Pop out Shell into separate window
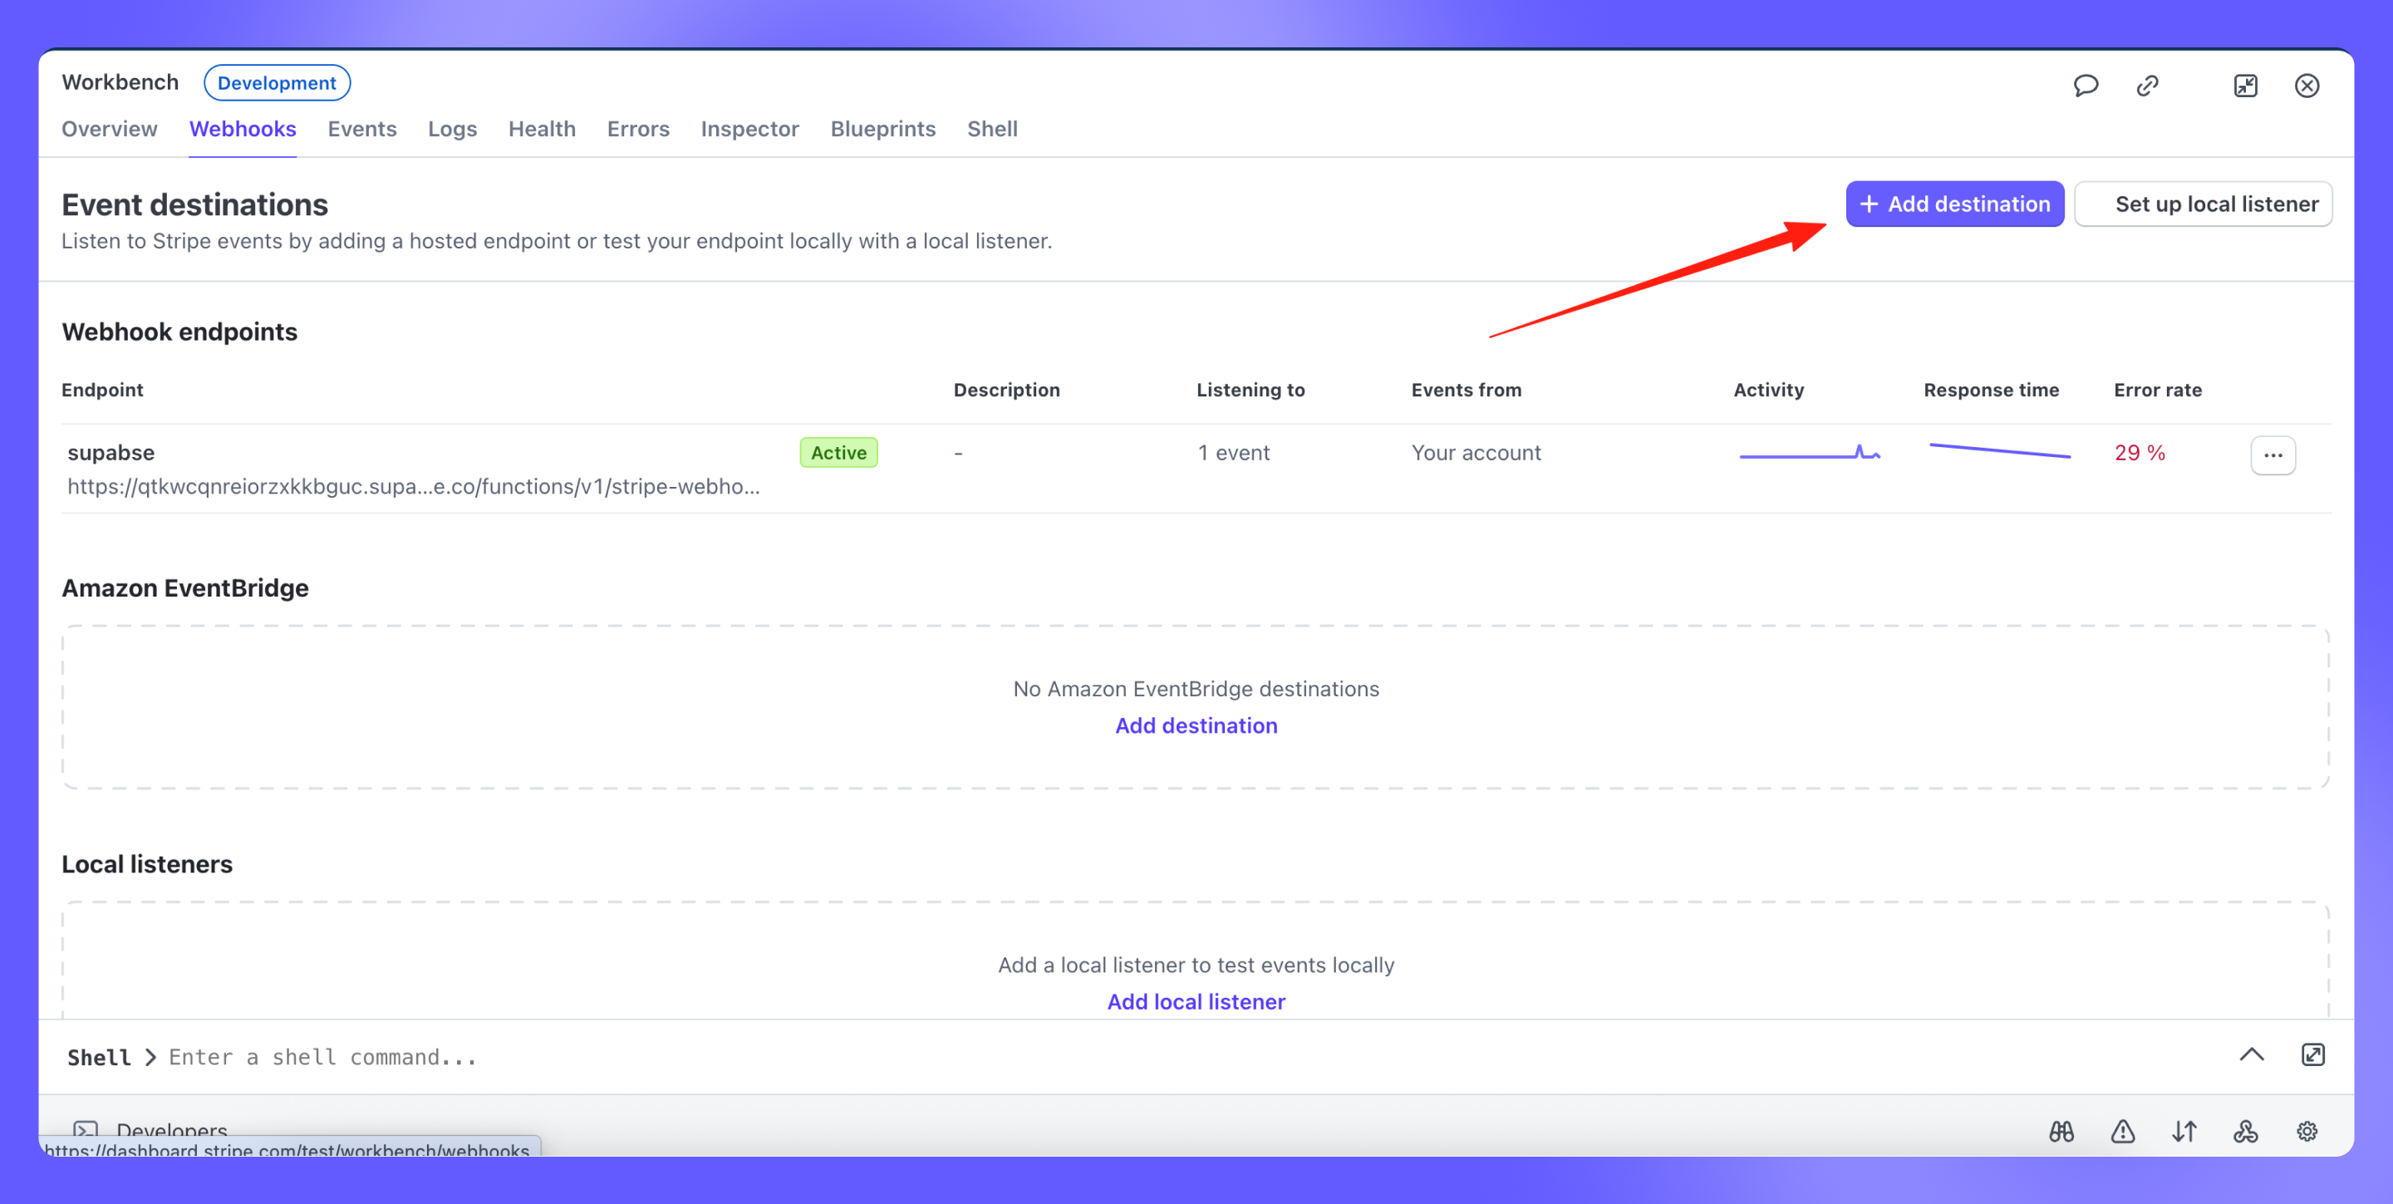The width and height of the screenshot is (2393, 1204). click(x=2312, y=1054)
